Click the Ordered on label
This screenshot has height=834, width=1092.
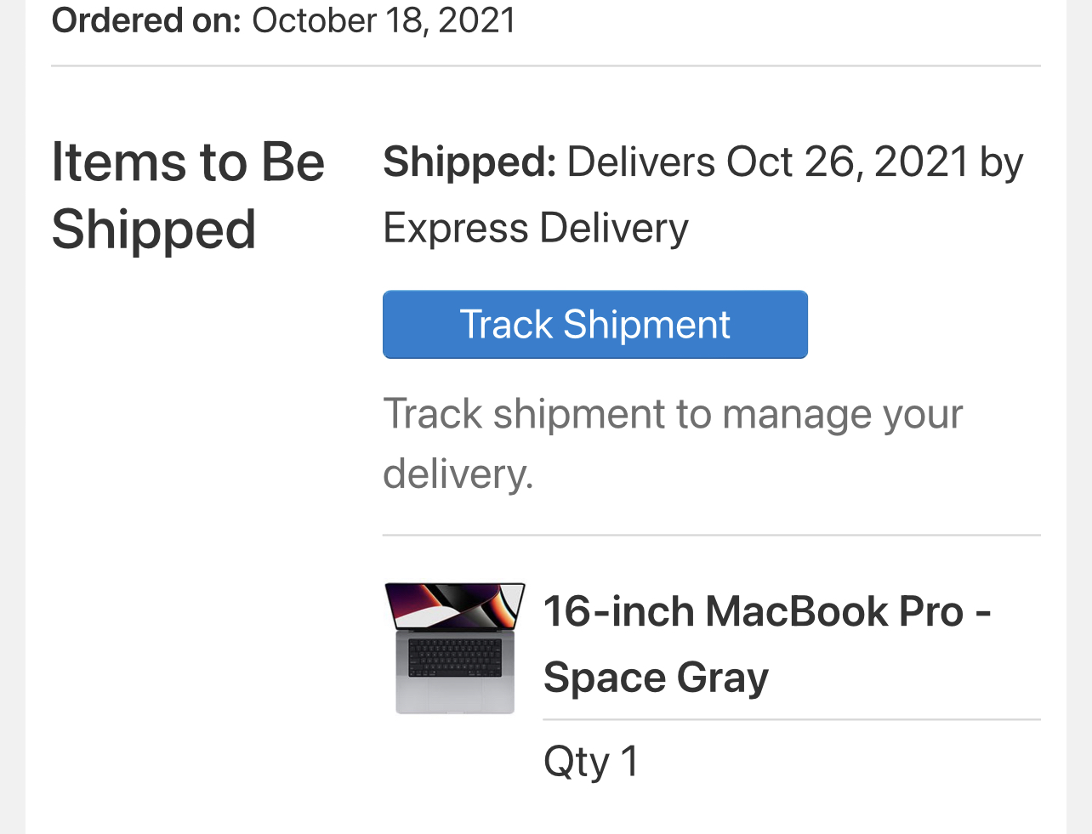click(146, 20)
